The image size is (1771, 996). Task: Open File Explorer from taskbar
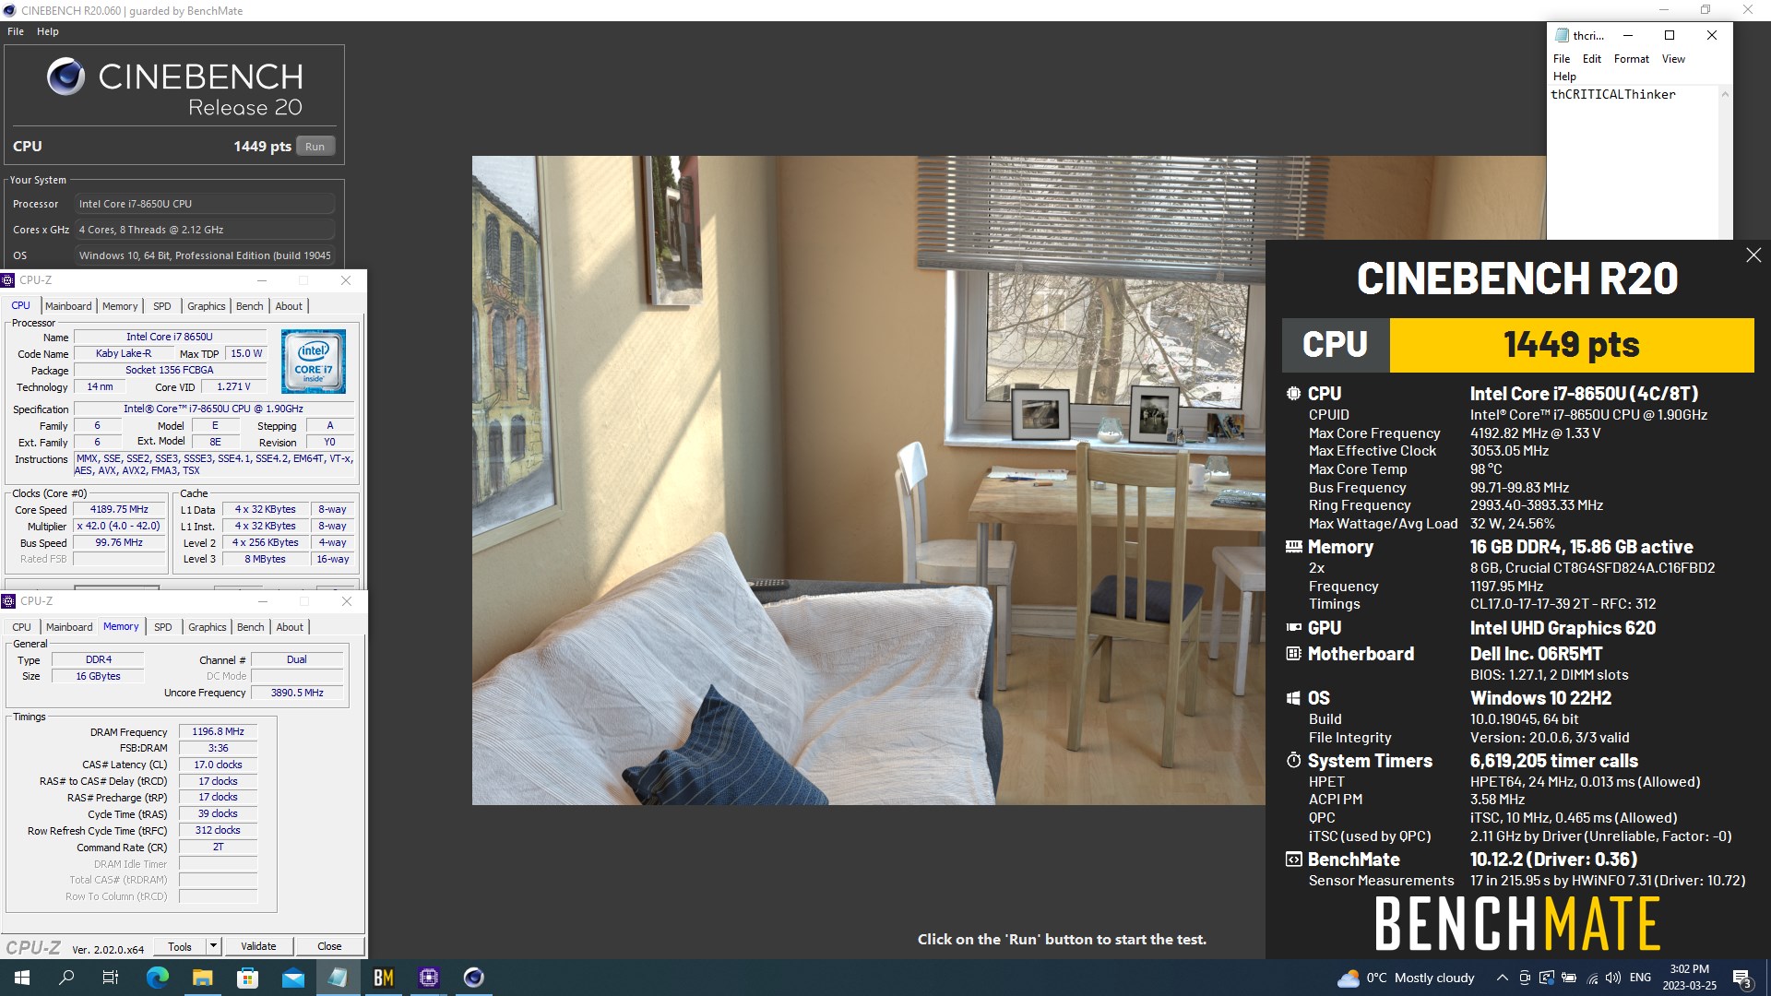coord(202,978)
